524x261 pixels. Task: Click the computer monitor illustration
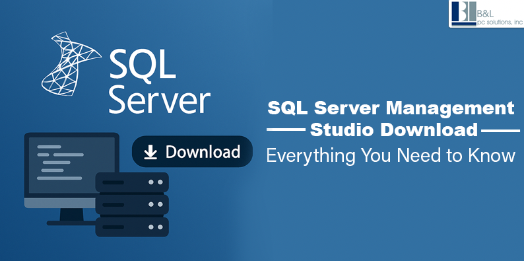tap(71, 178)
